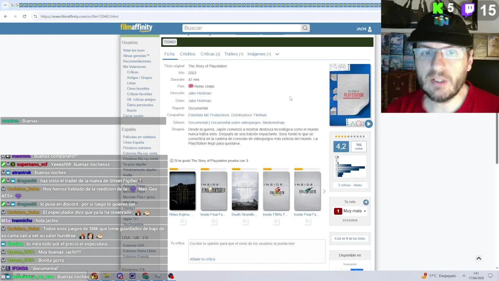Click the browser back arrow
This screenshot has width=499, height=281.
pos(5,16)
